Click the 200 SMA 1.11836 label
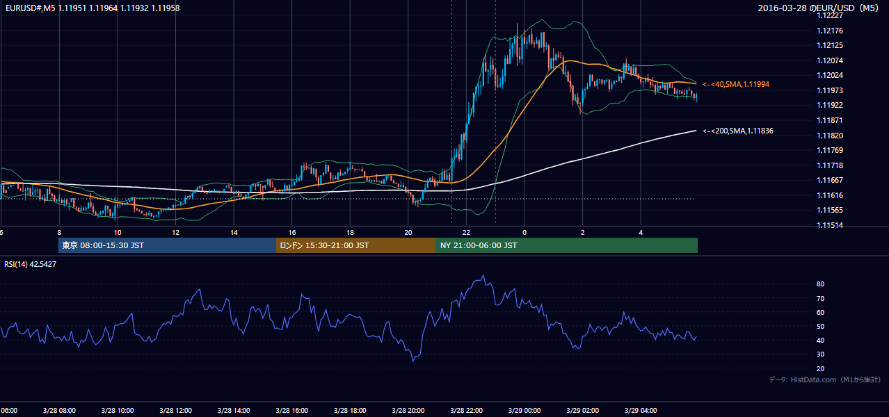This screenshot has height=417, width=889. pyautogui.click(x=738, y=131)
